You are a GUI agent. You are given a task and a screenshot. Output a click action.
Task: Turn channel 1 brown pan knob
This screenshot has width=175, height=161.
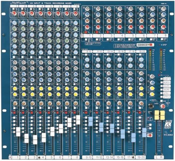(x=15, y=104)
